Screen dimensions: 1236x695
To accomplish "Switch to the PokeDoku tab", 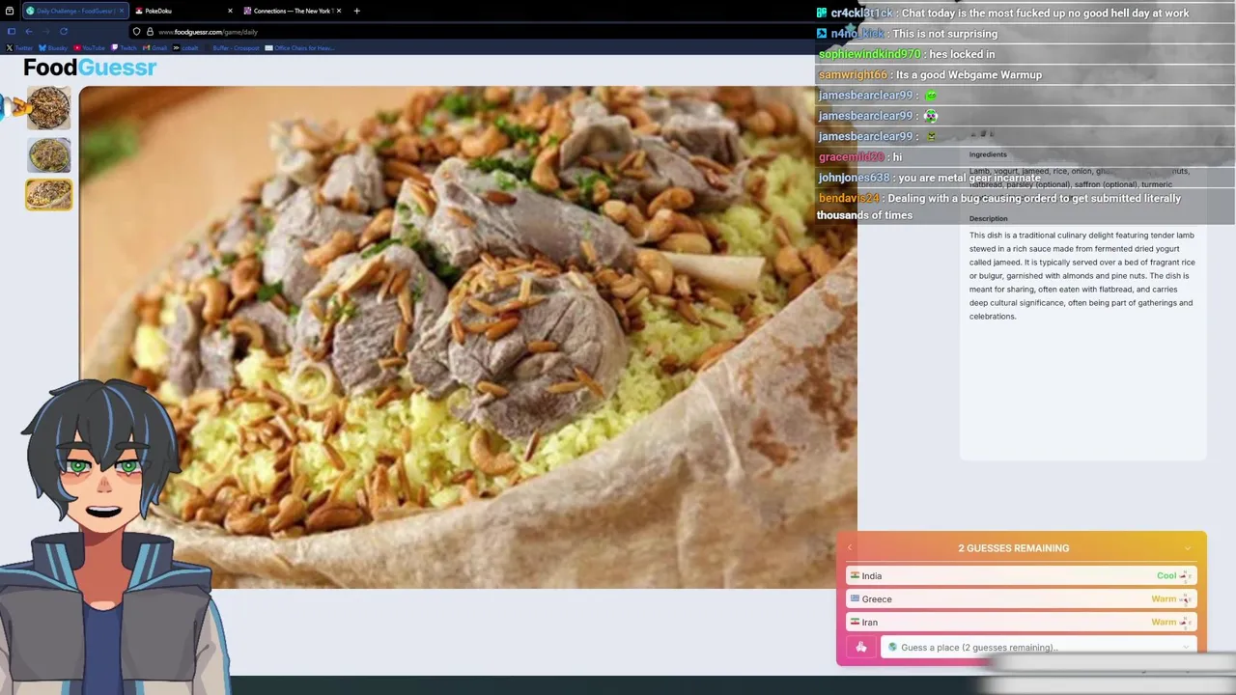I will point(183,11).
